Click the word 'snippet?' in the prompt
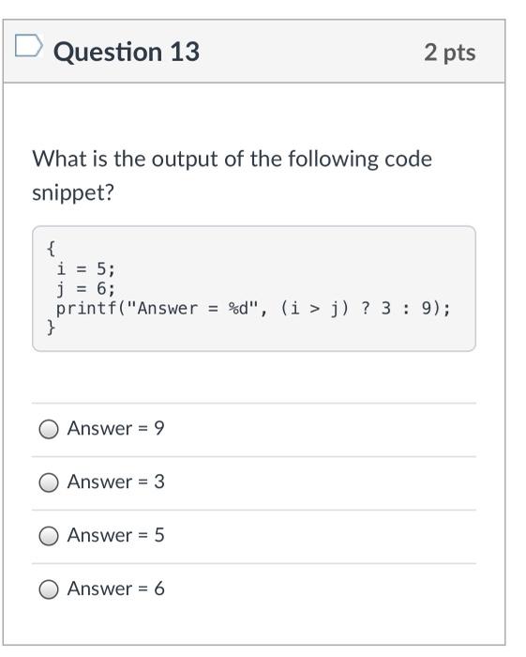This screenshot has width=526, height=657. tap(73, 193)
